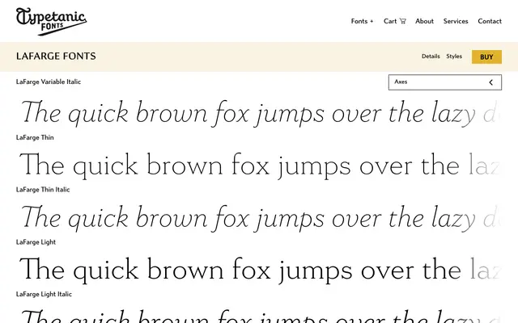Image resolution: width=518 pixels, height=323 pixels.
Task: Select the "LaFarge Light Italic" label
Action: (44, 294)
